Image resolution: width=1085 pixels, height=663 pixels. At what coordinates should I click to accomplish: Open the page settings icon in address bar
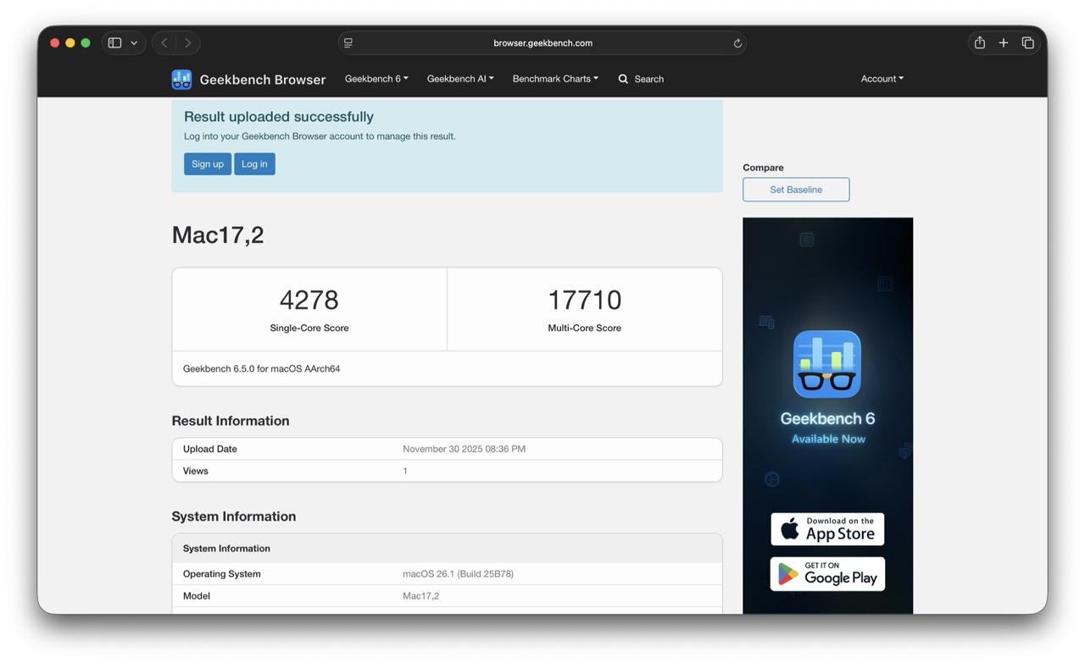[x=348, y=43]
